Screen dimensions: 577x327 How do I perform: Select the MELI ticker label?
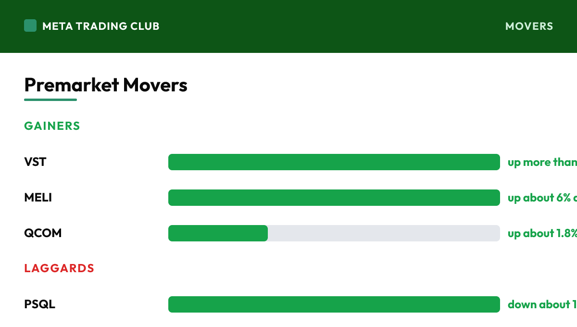(x=38, y=198)
